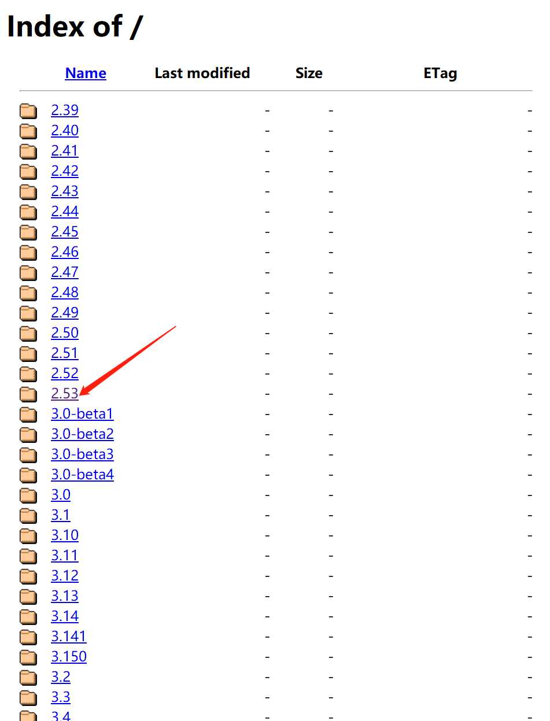550x721 pixels.
Task: Open the 3.12 directory
Action: [x=65, y=575]
